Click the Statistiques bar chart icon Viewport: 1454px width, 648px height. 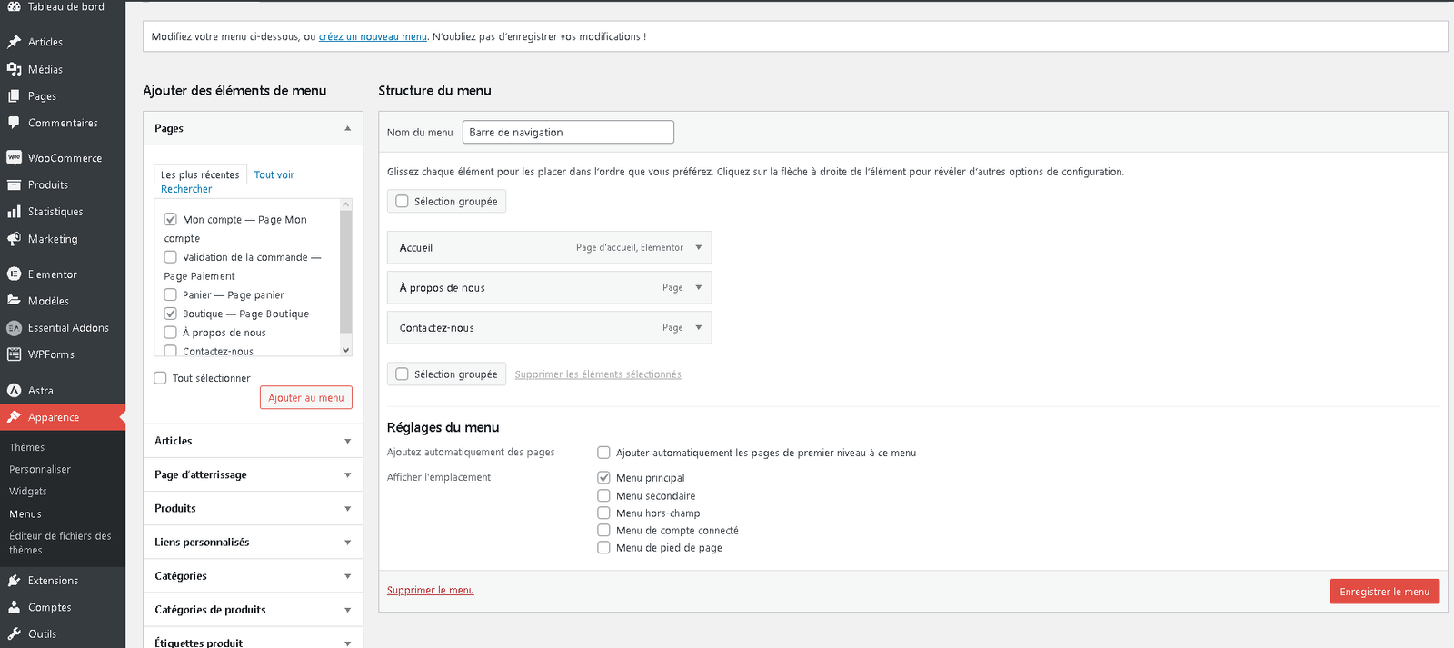coord(14,212)
